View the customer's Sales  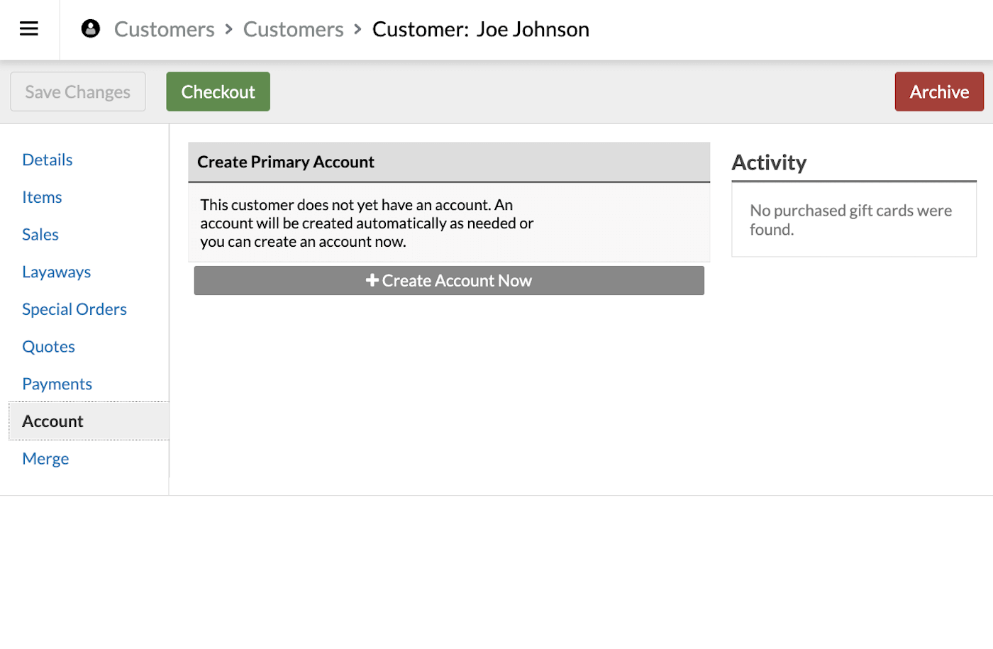point(40,235)
